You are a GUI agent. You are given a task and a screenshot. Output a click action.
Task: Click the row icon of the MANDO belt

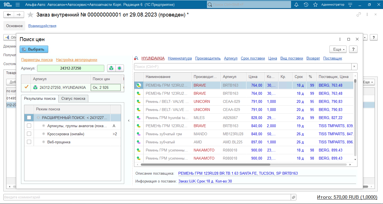139,134
